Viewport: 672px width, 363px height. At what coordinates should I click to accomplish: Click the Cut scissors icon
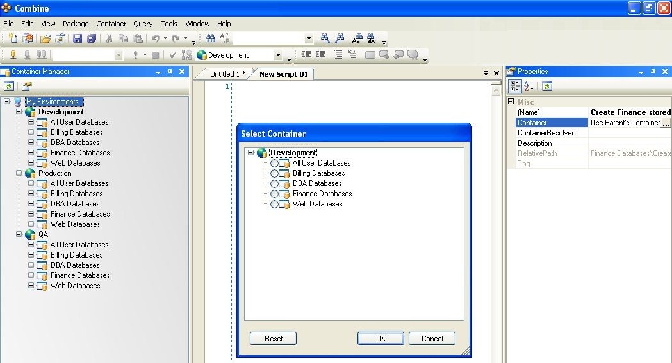pos(110,38)
